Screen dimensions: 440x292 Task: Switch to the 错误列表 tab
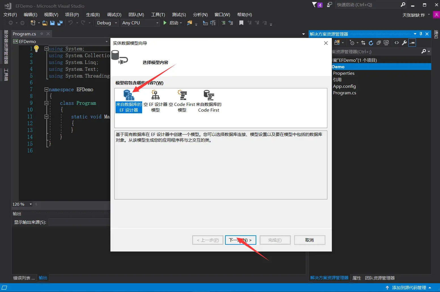pos(24,278)
